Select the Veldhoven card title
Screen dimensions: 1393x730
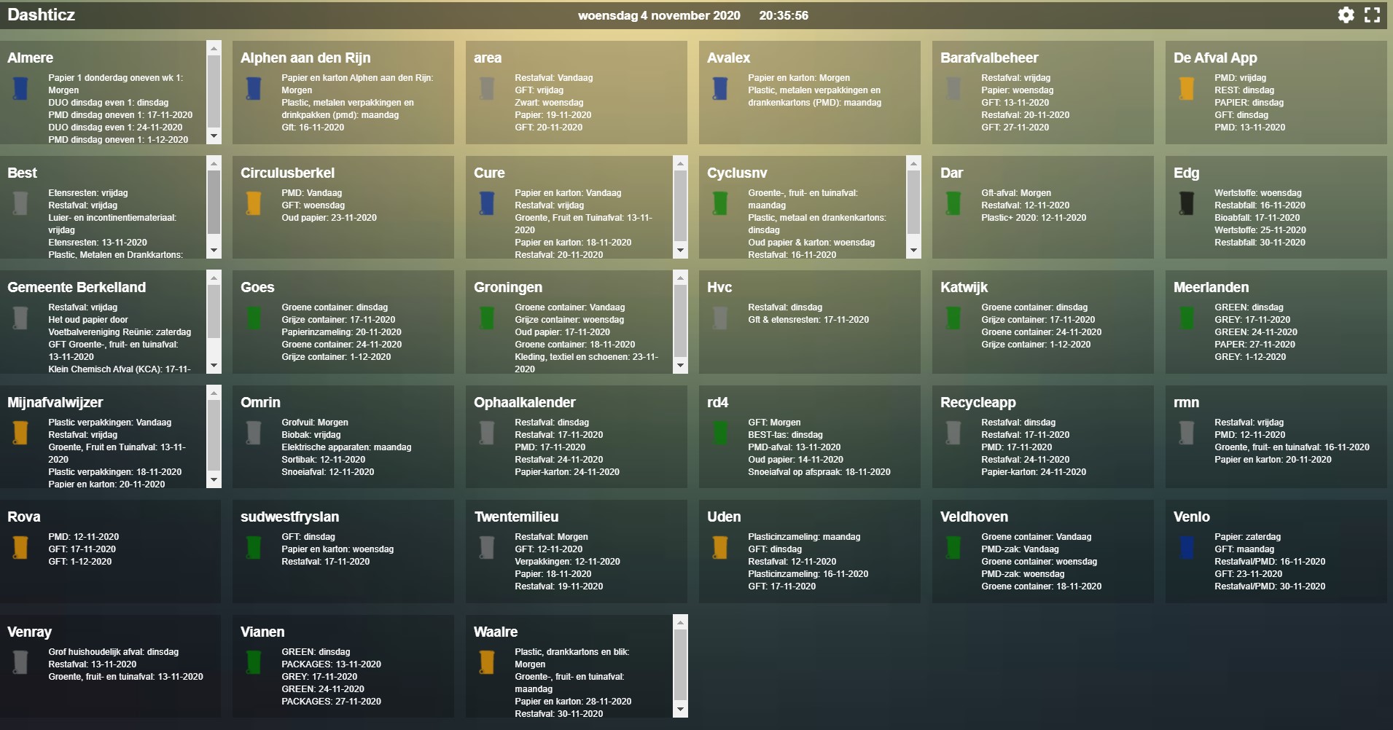pyautogui.click(x=974, y=517)
